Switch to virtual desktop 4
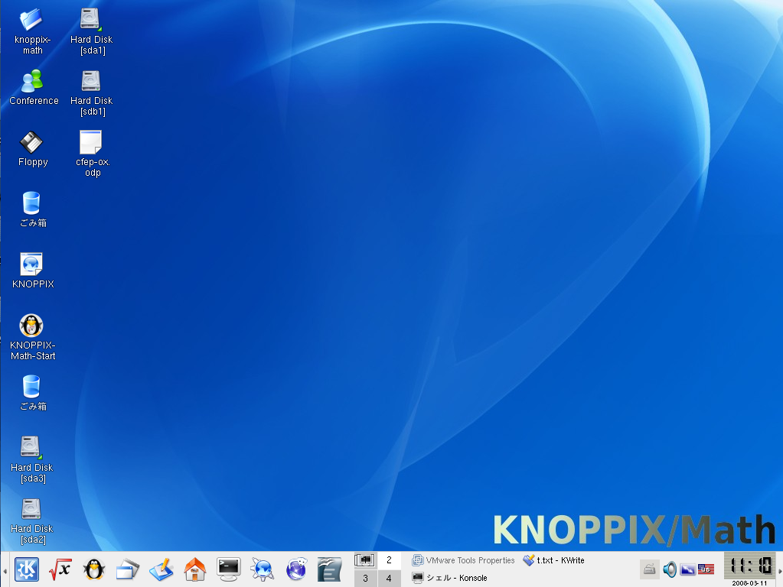The height and width of the screenshot is (587, 783). point(389,579)
